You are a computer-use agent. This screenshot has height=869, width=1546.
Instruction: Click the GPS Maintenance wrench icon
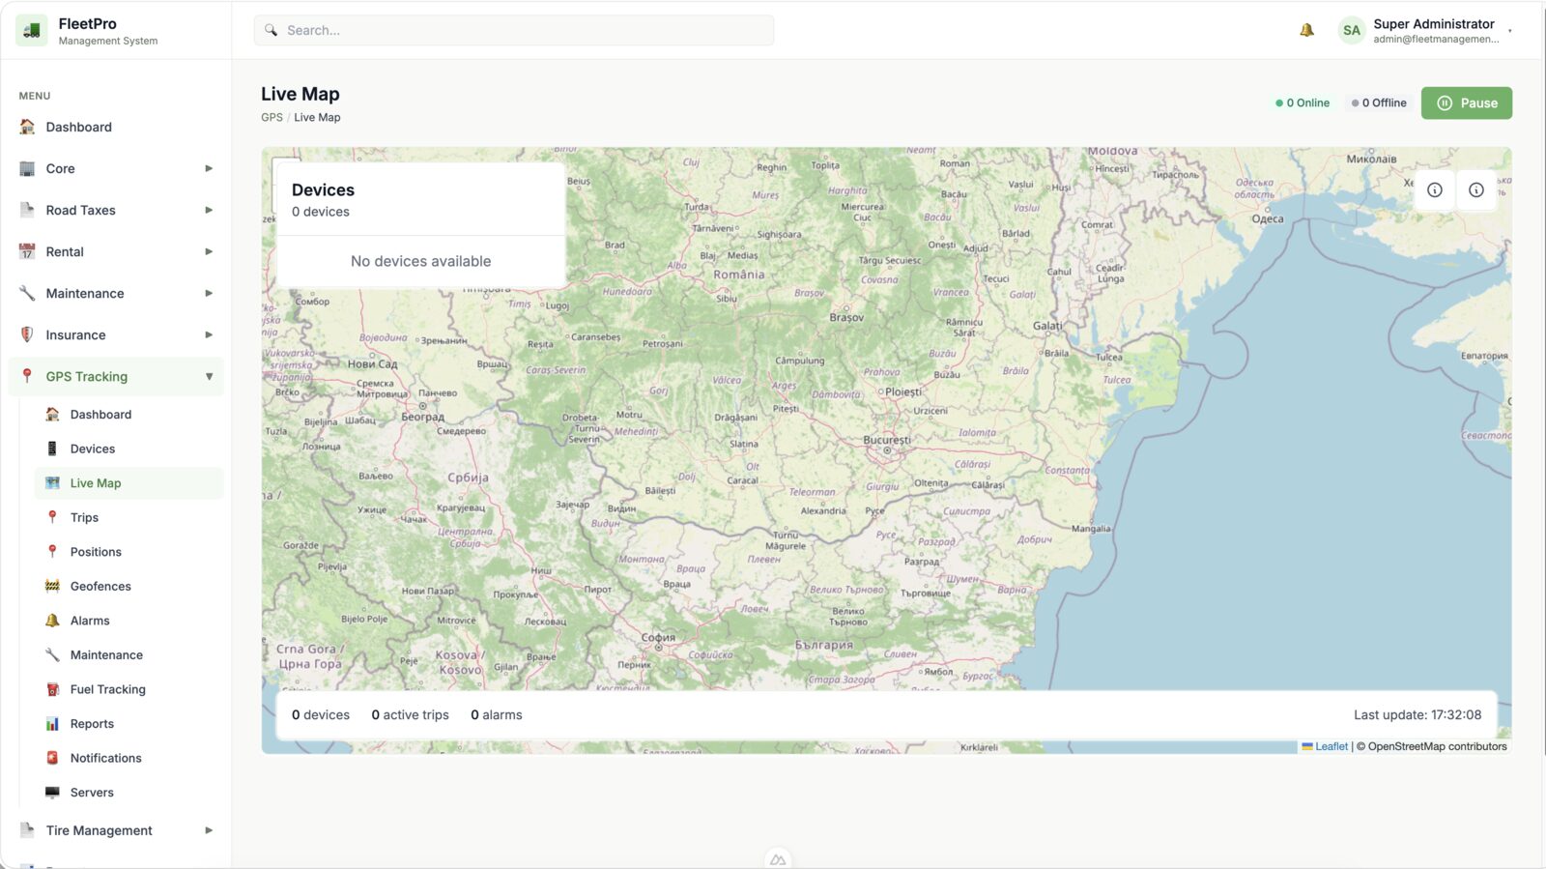pyautogui.click(x=52, y=654)
